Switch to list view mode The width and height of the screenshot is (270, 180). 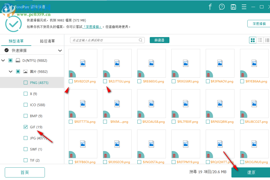pos(260,40)
